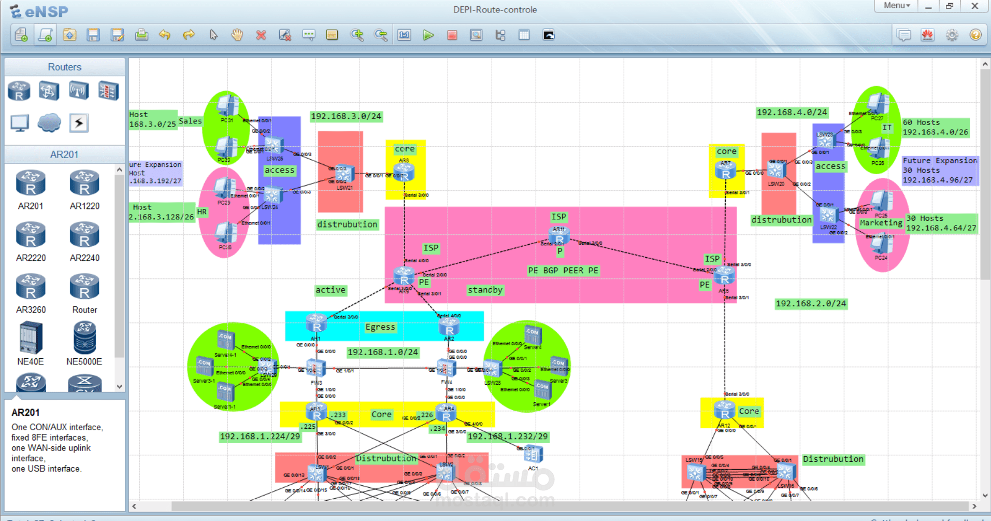The width and height of the screenshot is (991, 521).
Task: Select the hand pan tool
Action: click(x=237, y=35)
